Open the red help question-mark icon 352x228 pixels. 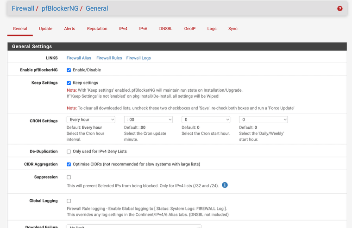(x=339, y=8)
